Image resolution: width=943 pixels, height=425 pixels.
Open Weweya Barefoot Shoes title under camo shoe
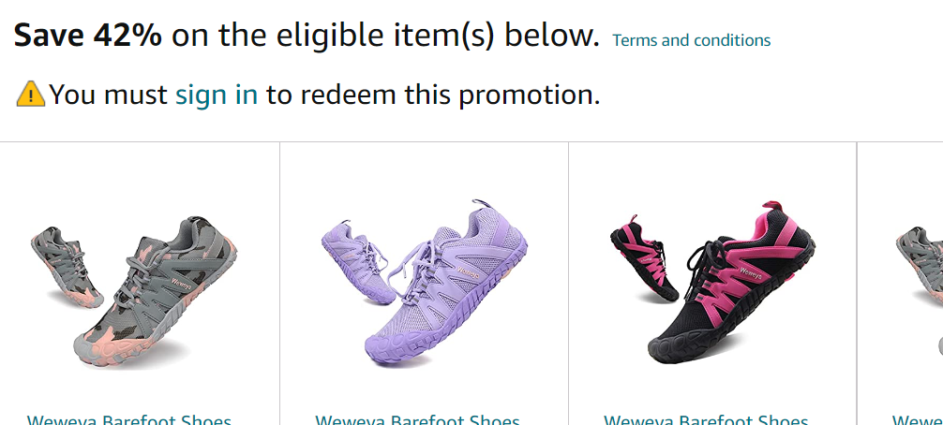pos(129,419)
